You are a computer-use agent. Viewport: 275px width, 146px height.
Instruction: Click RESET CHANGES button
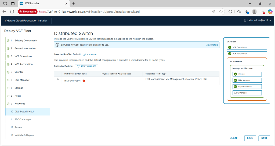click(x=86, y=66)
